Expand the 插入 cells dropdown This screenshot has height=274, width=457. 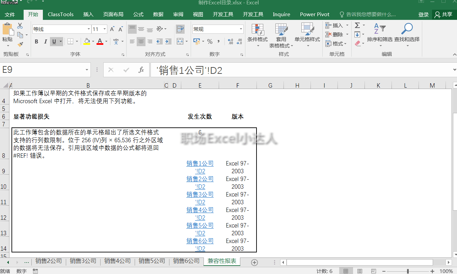[x=347, y=25]
